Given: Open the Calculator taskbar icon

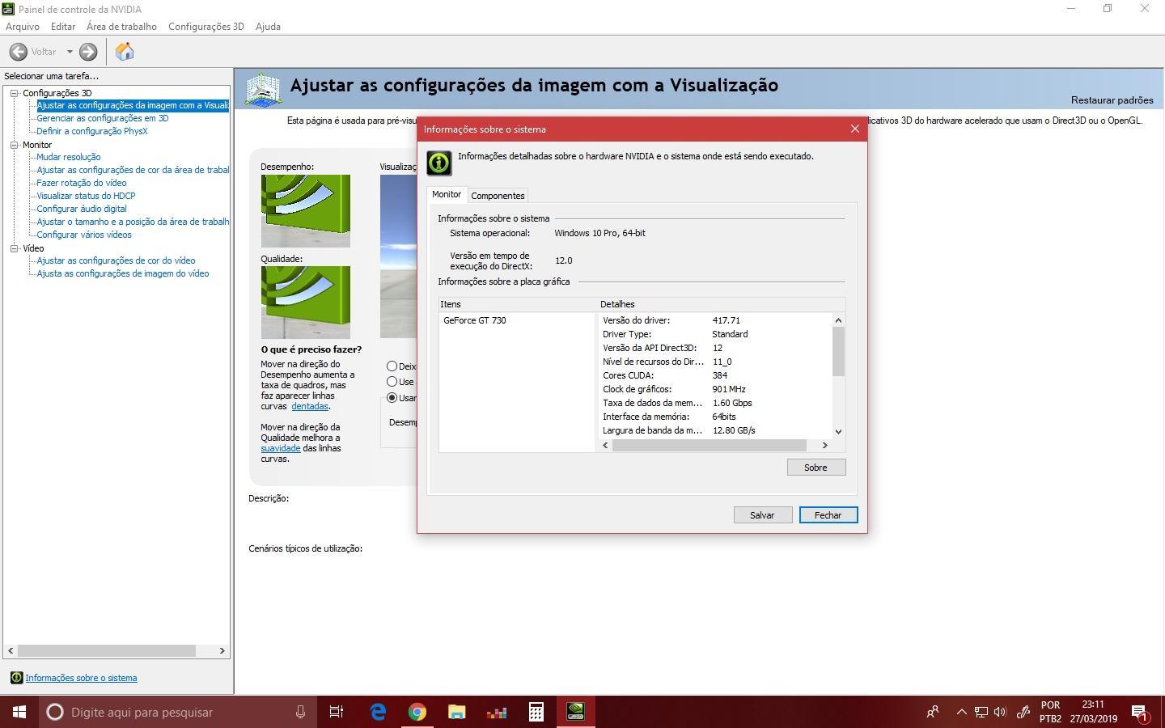Looking at the screenshot, I should point(536,712).
